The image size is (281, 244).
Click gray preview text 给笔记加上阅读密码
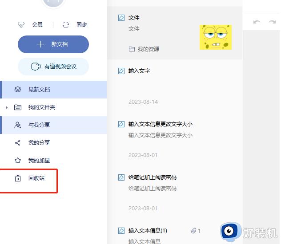pyautogui.click(x=153, y=188)
